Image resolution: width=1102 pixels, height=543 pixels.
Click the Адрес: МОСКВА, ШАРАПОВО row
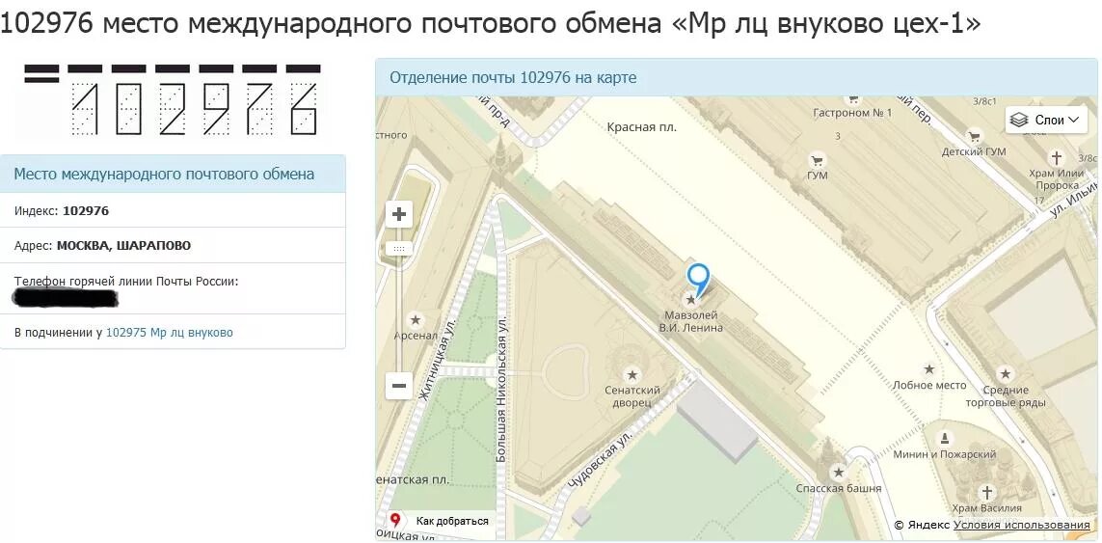coord(173,246)
